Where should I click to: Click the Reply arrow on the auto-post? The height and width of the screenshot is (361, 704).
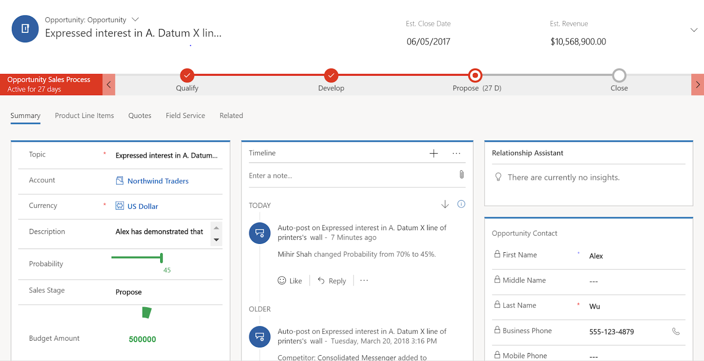tap(321, 280)
